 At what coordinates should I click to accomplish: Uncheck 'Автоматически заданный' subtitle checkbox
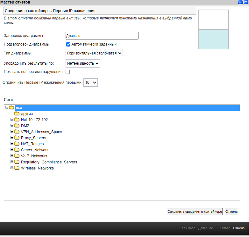68,44
